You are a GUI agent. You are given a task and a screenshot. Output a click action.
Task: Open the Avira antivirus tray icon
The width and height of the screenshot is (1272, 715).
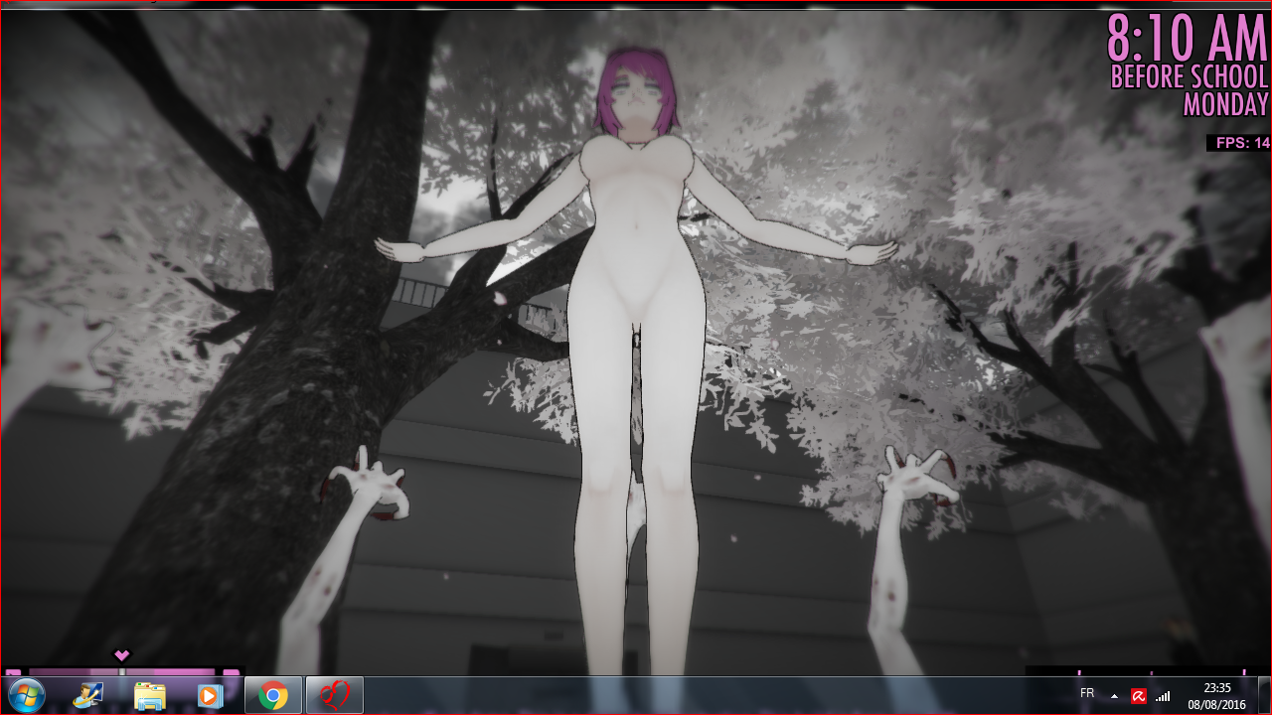tap(1139, 696)
